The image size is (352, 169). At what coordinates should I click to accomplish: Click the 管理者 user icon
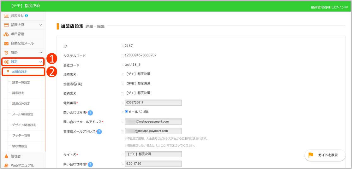pyautogui.click(x=6, y=156)
